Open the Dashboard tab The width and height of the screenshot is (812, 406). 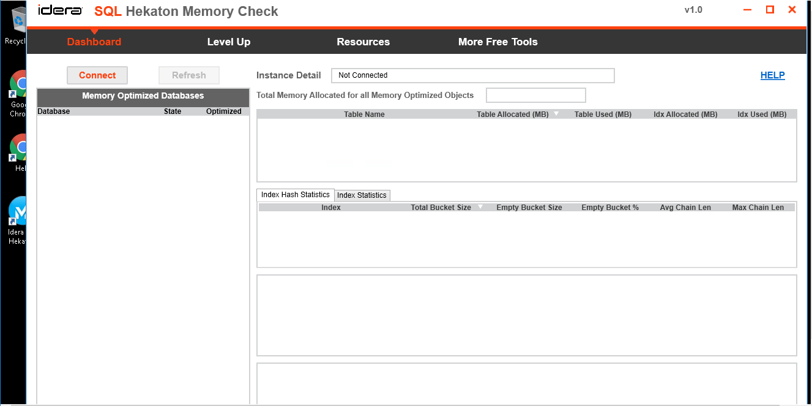[94, 42]
